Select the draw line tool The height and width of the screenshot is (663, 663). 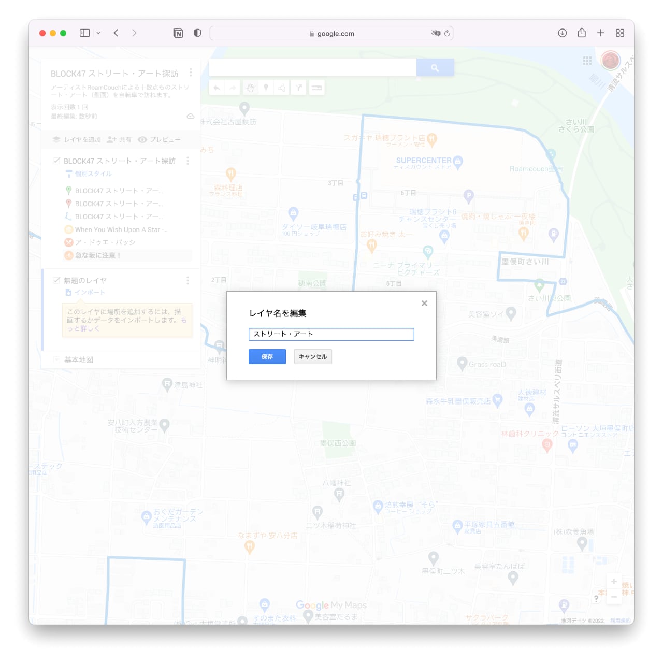(282, 88)
